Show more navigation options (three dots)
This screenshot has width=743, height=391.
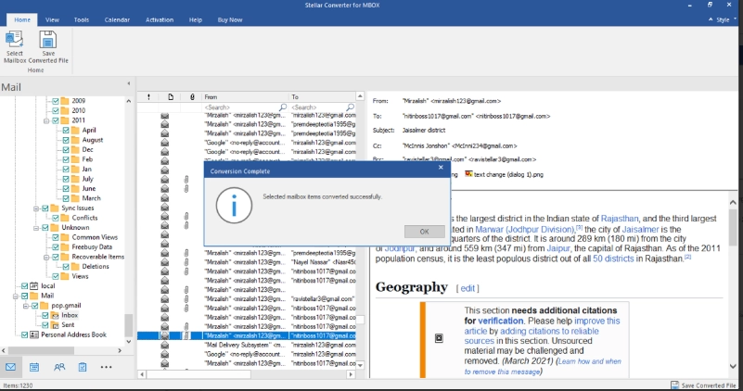(x=106, y=367)
